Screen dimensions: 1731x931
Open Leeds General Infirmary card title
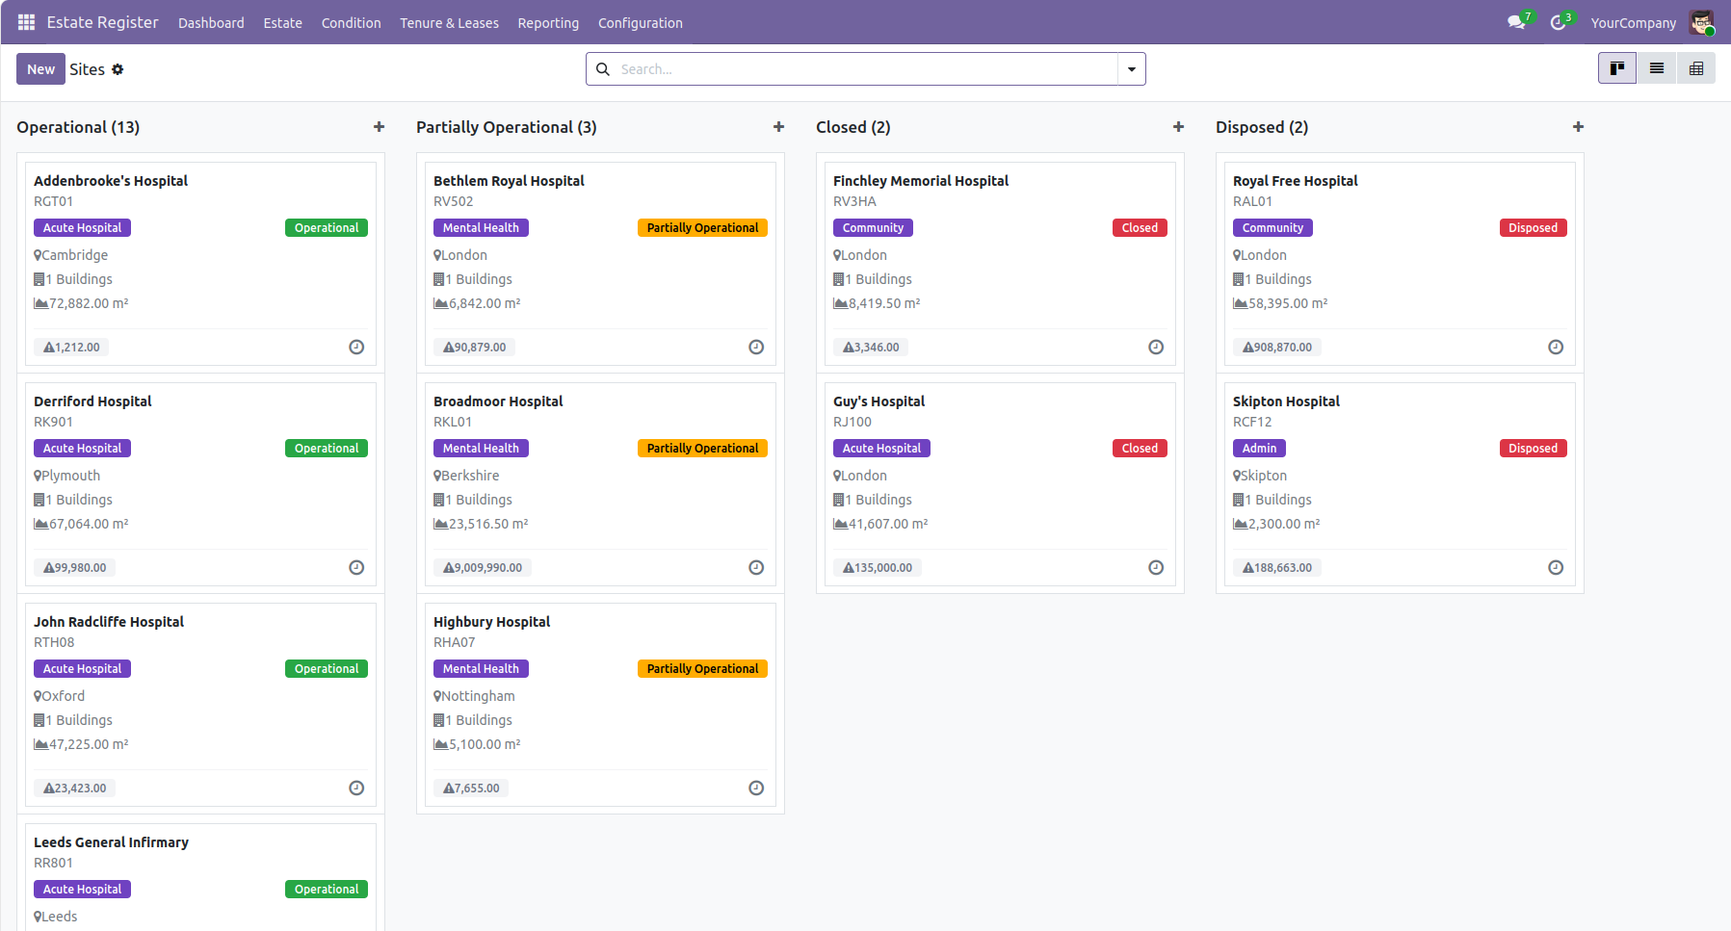point(111,842)
